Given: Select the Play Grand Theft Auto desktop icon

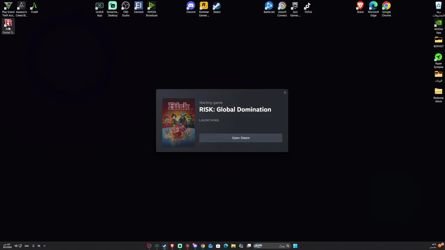Looking at the screenshot, I should (8, 9).
